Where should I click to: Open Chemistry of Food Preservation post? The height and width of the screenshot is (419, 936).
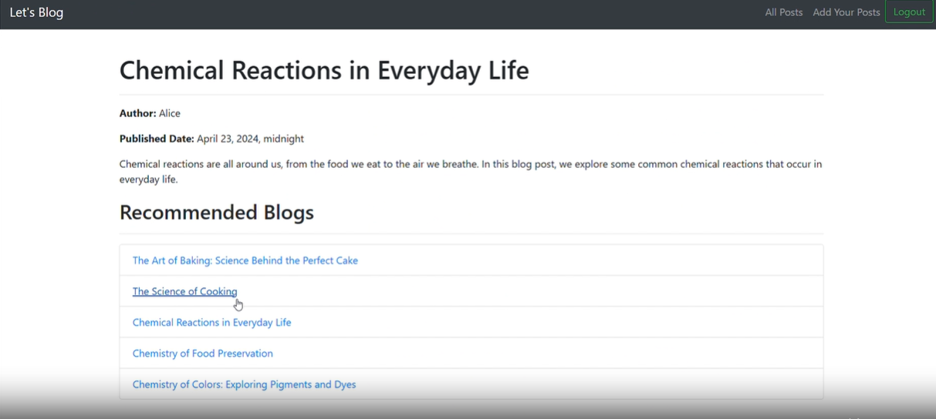click(x=202, y=354)
